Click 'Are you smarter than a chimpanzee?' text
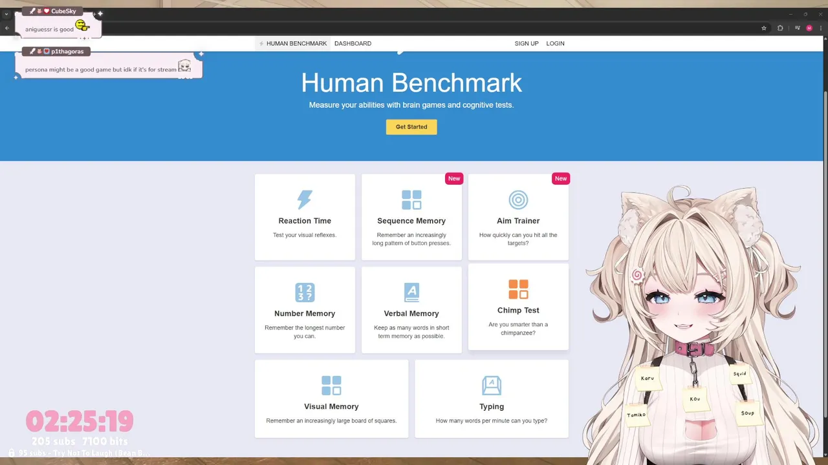This screenshot has height=465, width=828. pyautogui.click(x=518, y=329)
